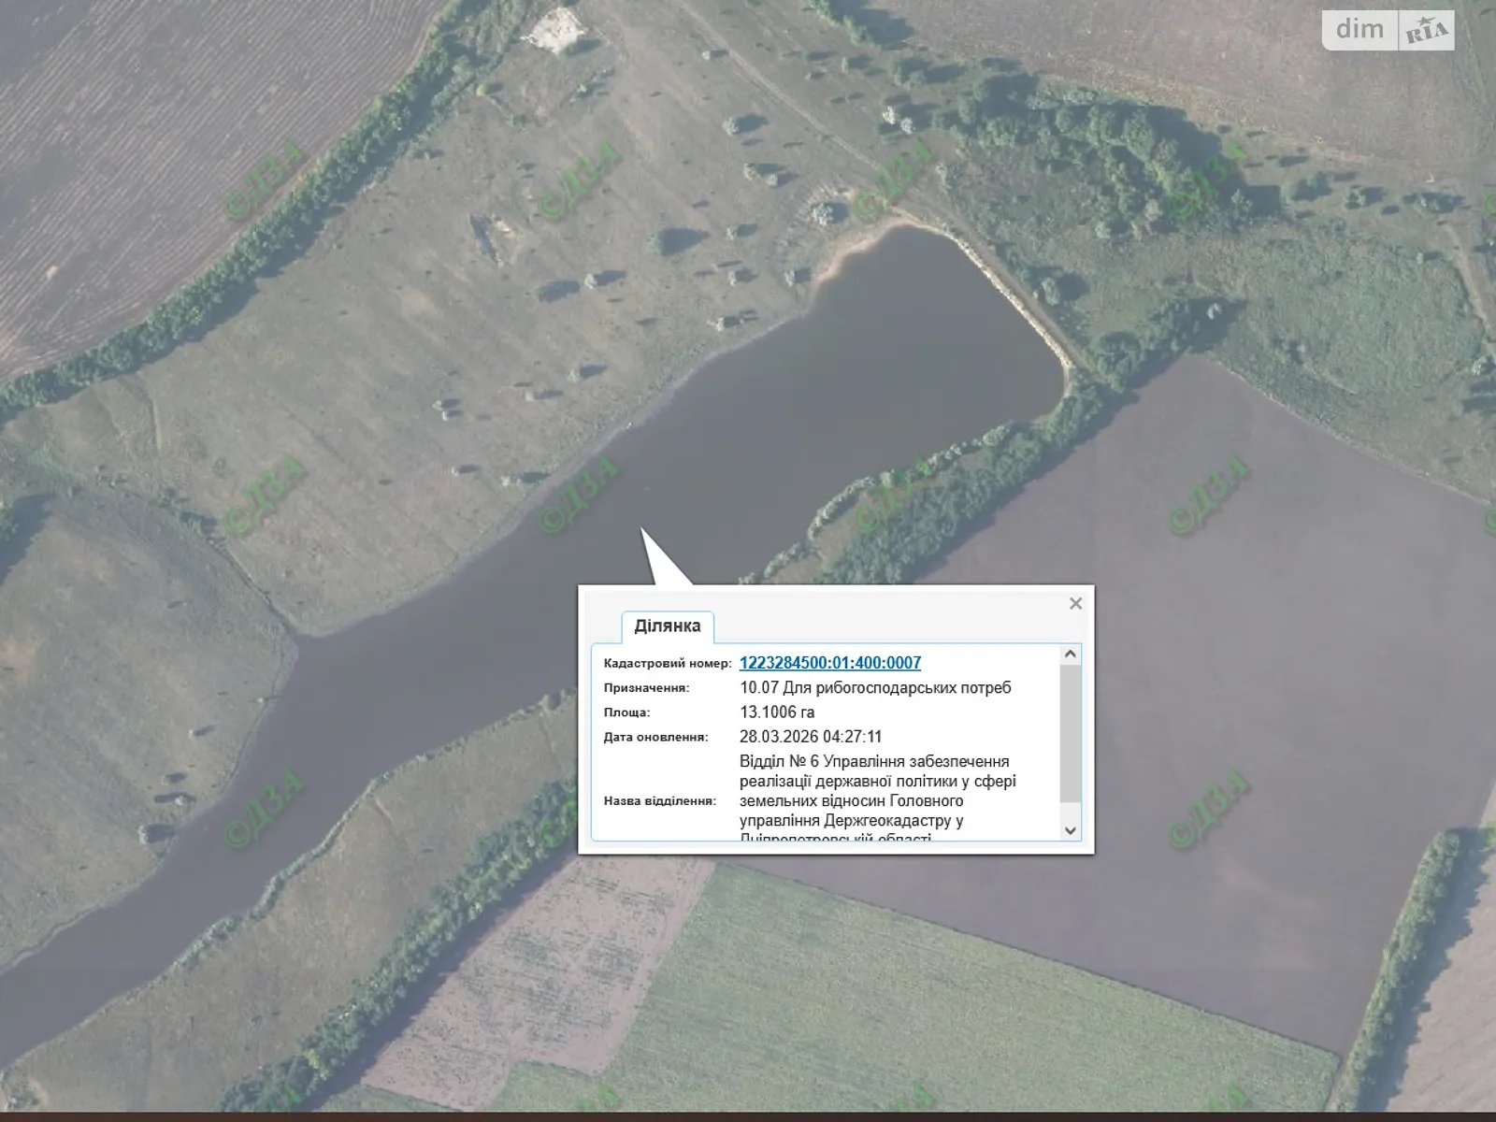Image resolution: width=1496 pixels, height=1122 pixels.
Task: Click the Кадастровий номер label
Action: point(667,664)
